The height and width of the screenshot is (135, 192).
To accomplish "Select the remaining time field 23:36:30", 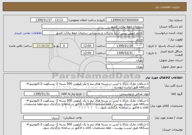I will (x=43, y=46).
